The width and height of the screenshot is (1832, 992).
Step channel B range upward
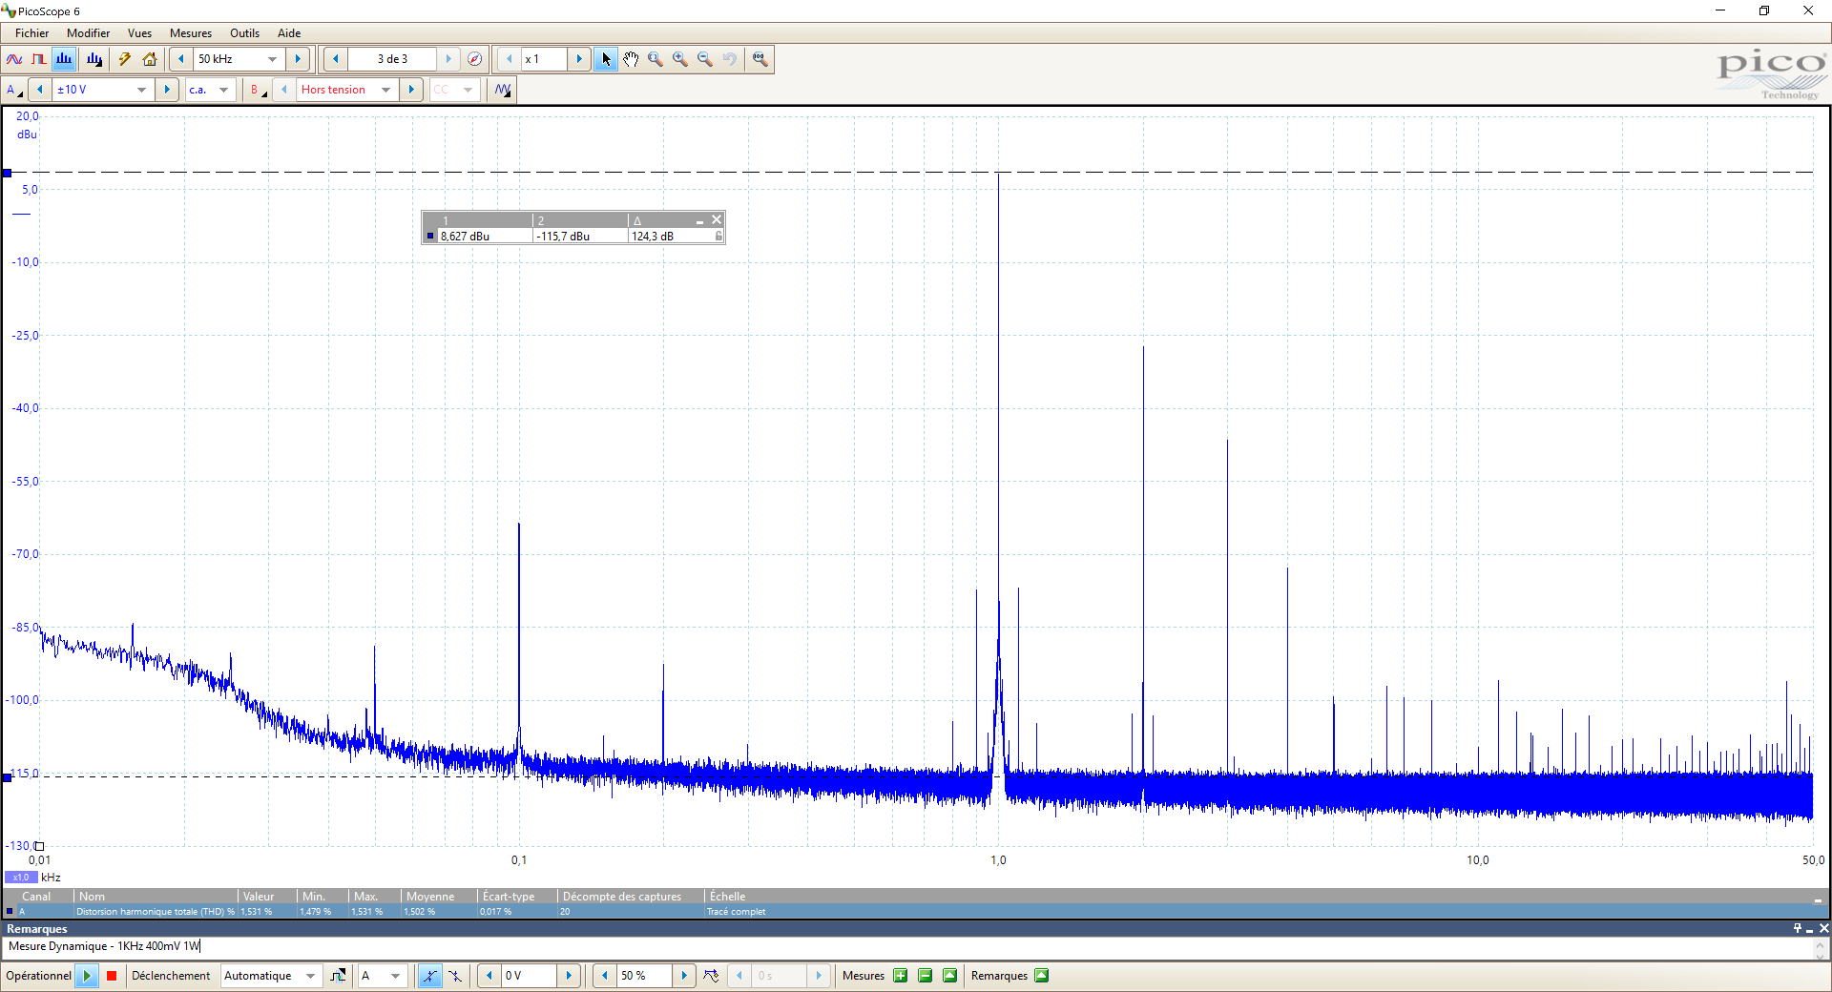click(412, 90)
